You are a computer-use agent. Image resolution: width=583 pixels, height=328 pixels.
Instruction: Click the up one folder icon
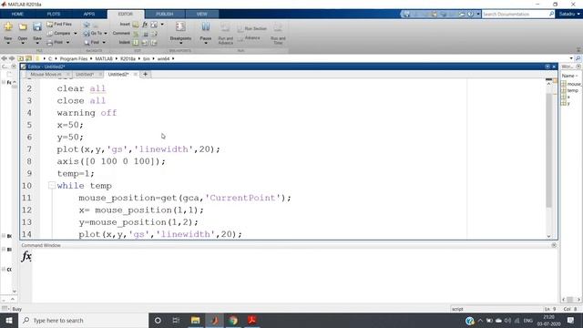coord(20,58)
